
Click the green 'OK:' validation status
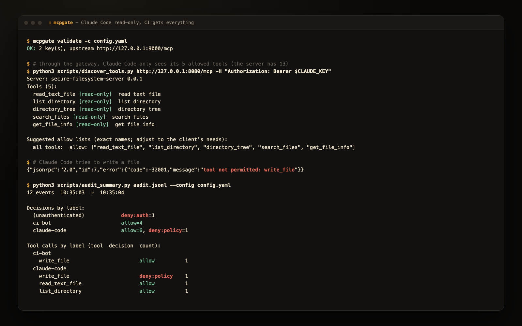(31, 49)
